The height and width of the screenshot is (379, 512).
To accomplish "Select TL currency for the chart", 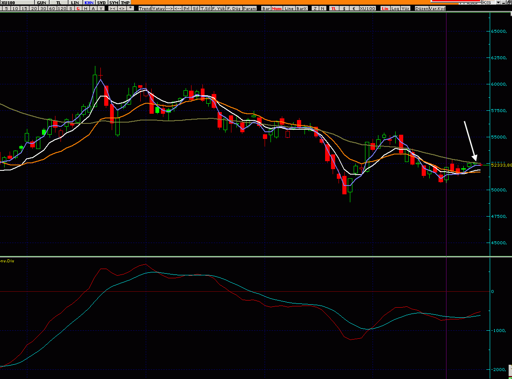I will [x=334, y=8].
